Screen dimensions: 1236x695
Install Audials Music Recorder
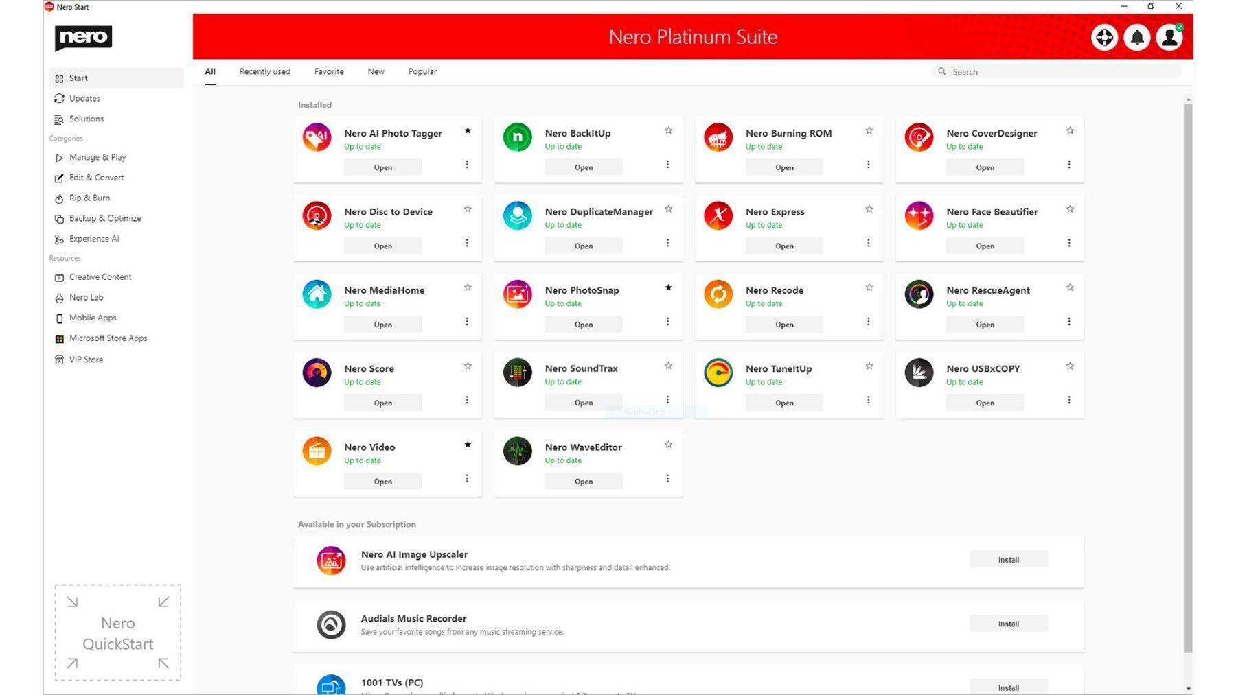point(1009,624)
